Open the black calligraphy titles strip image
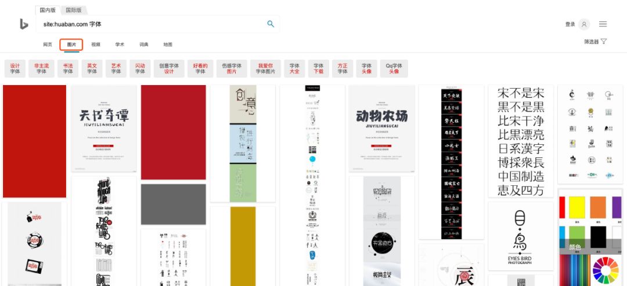Screen dimensions: 627x286 [x=452, y=162]
